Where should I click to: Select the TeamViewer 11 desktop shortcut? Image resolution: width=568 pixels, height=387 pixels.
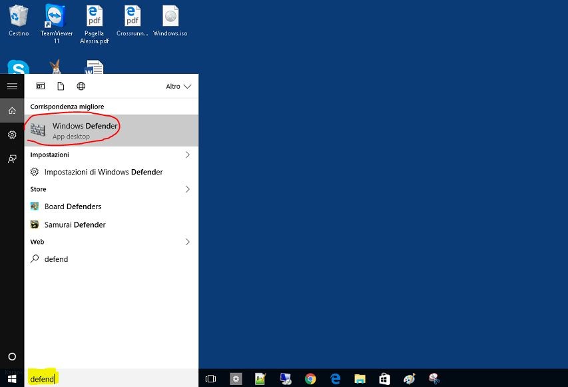pos(57,24)
